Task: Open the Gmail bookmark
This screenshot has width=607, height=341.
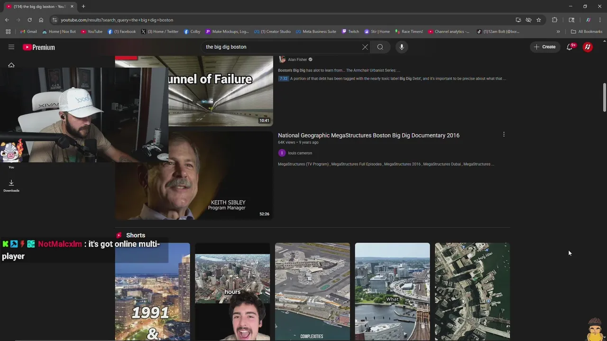Action: pos(28,32)
